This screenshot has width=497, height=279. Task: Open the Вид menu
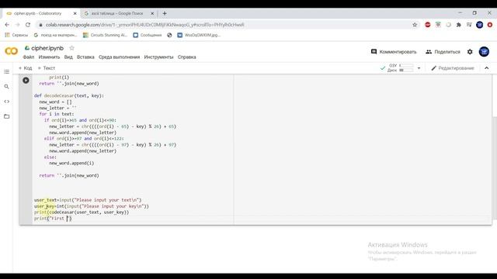coord(68,57)
